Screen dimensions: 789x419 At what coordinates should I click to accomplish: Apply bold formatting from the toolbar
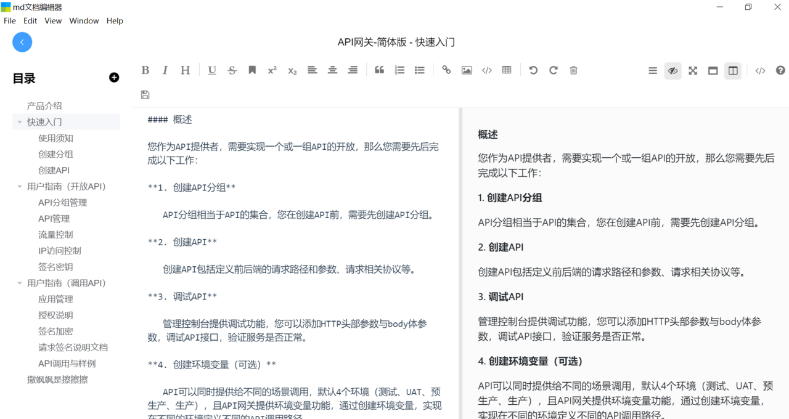pos(145,70)
